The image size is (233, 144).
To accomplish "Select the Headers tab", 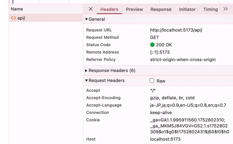I will click(x=109, y=9).
